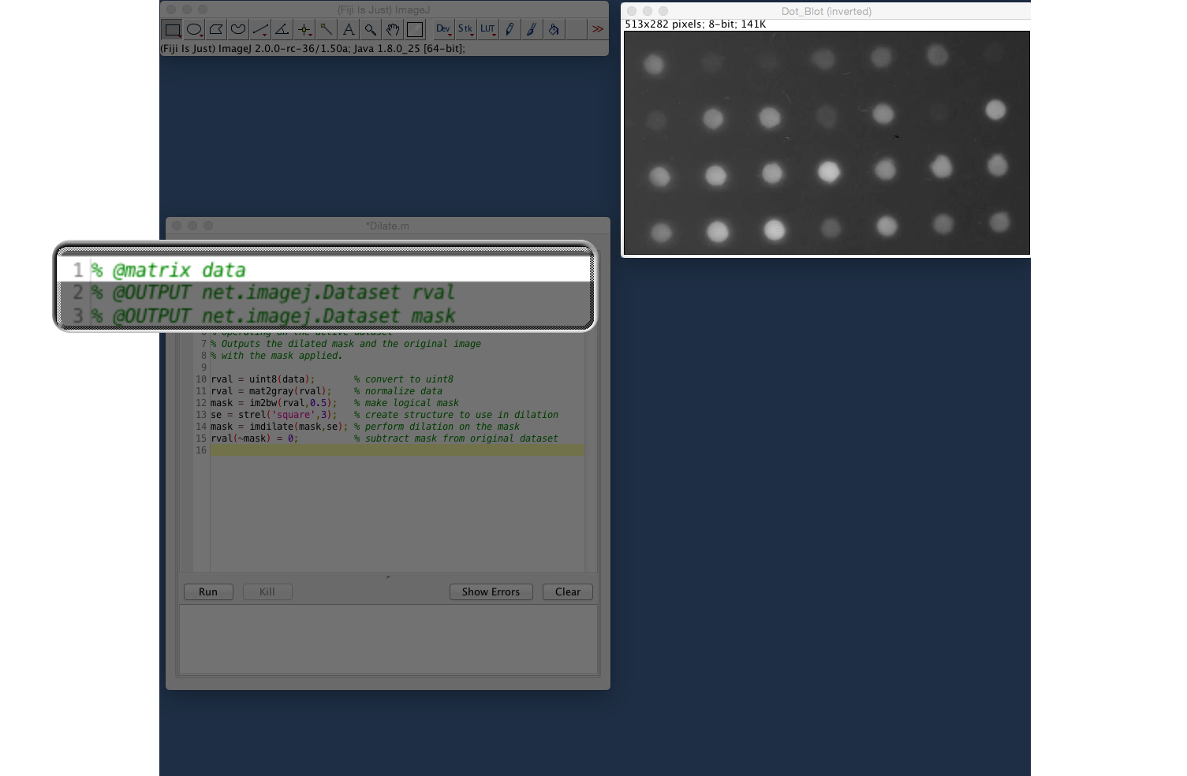Pick the Freehand selection tool
The width and height of the screenshot is (1187, 776).
238,30
